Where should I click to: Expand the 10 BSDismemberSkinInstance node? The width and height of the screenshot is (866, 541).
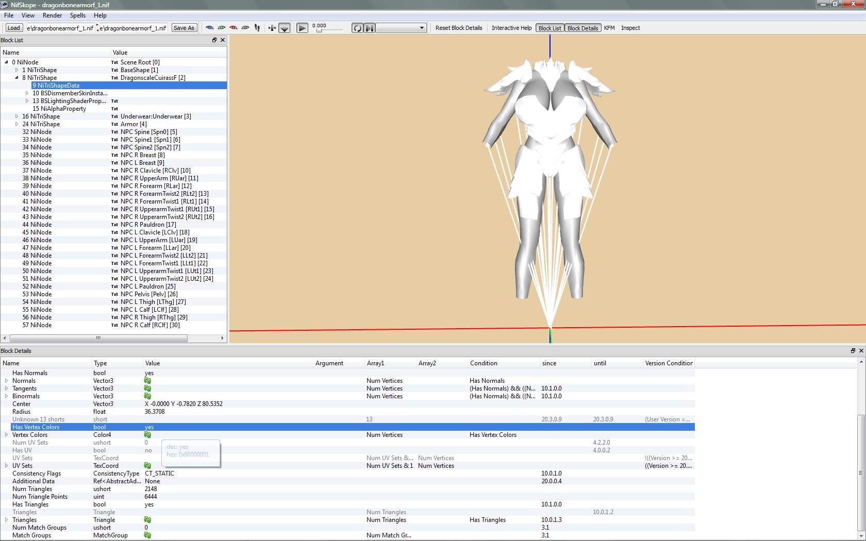coord(27,93)
